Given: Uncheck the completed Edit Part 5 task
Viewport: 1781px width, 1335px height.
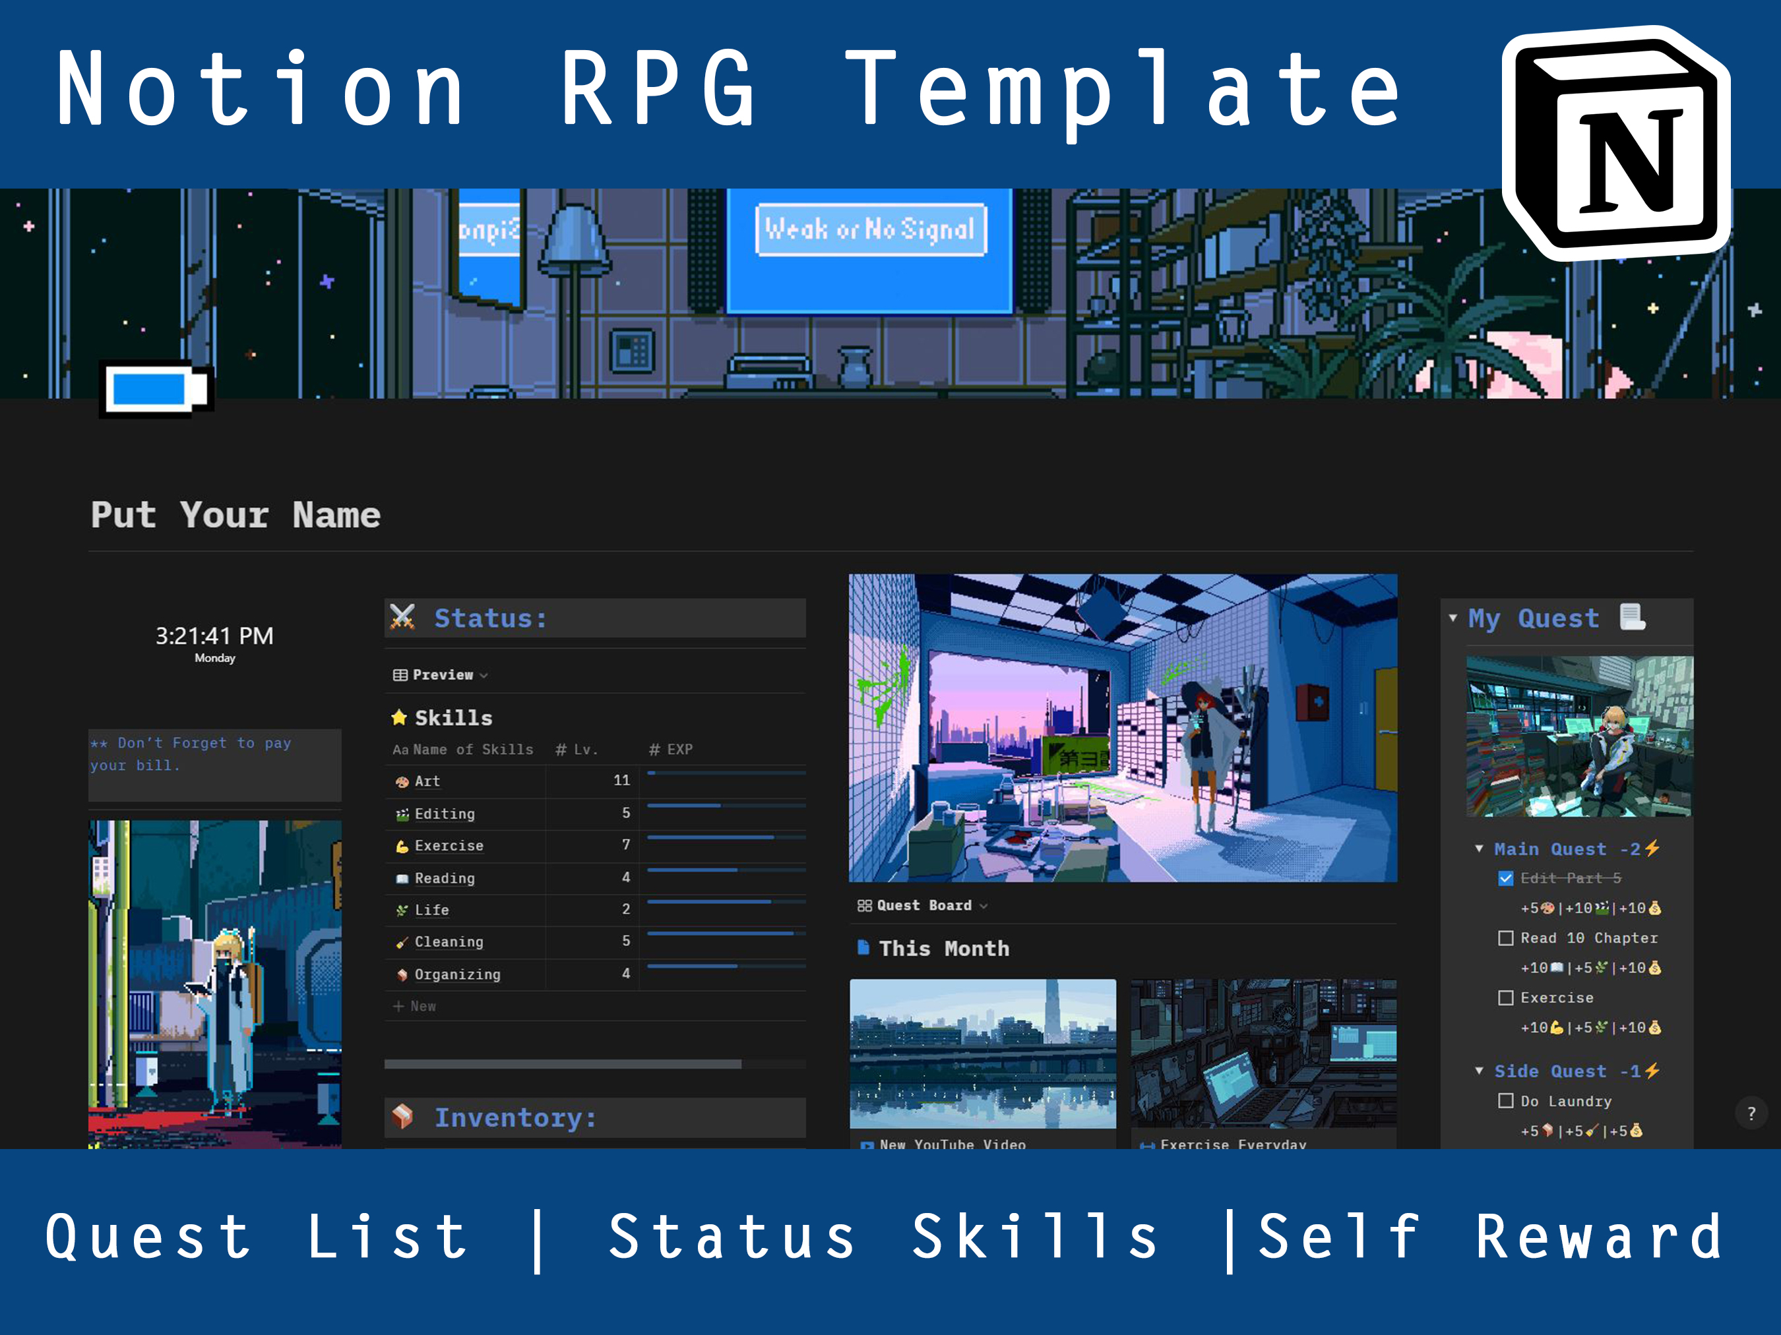Looking at the screenshot, I should click(1506, 878).
